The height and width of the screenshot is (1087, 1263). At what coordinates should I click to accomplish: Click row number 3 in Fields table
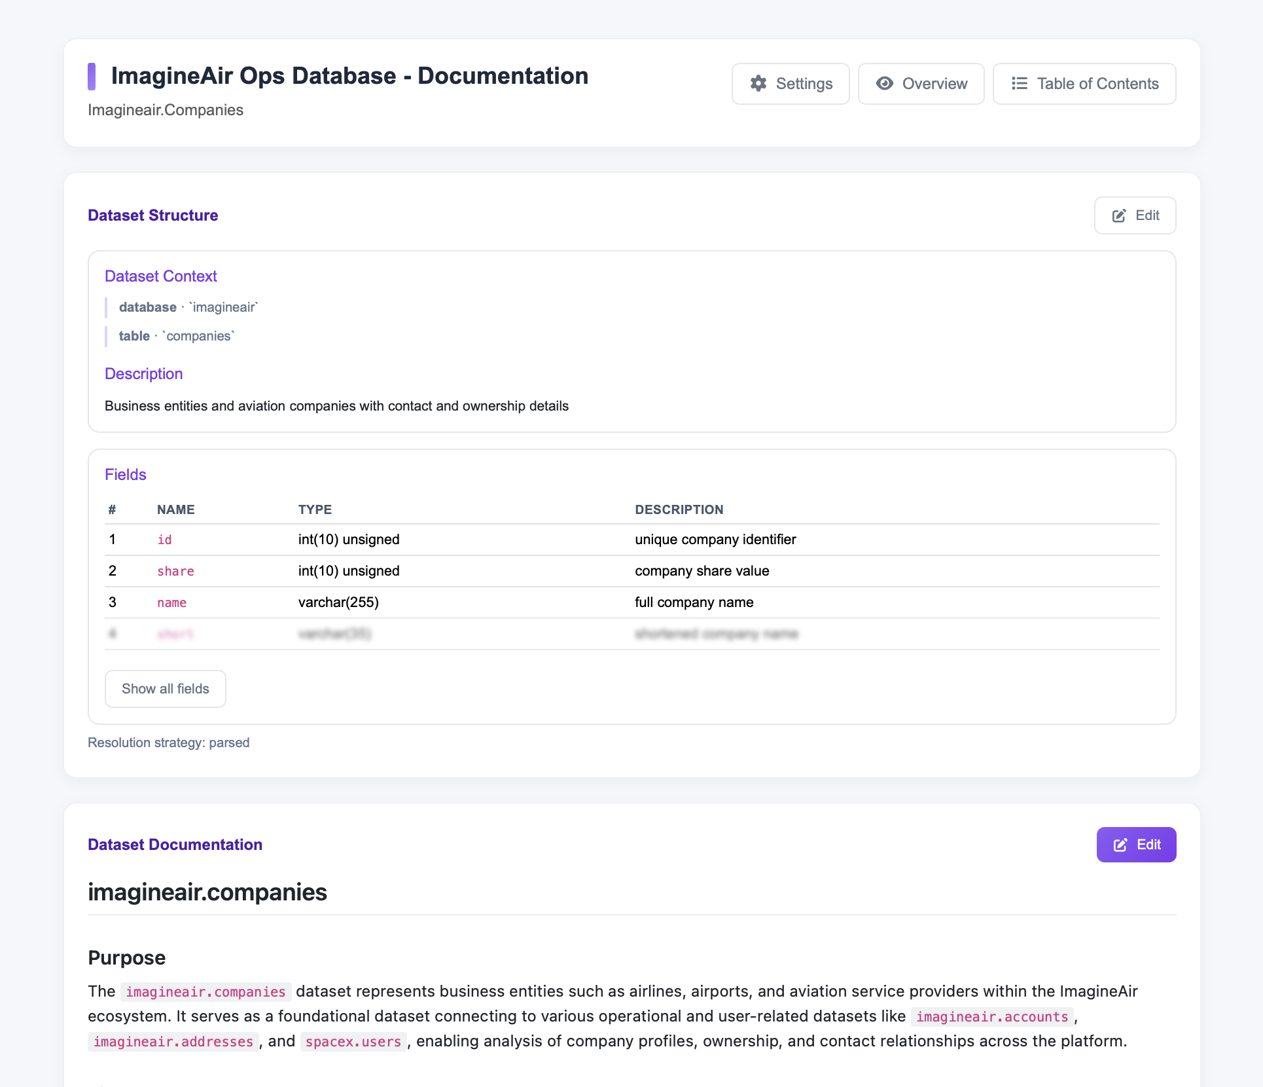click(x=113, y=602)
